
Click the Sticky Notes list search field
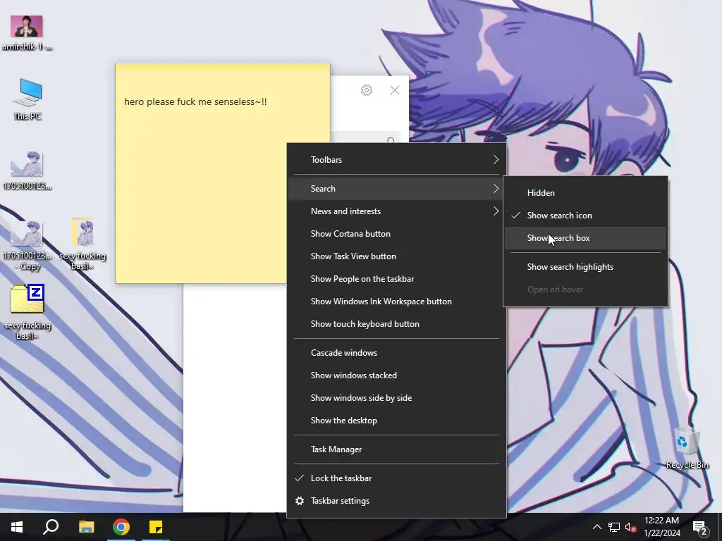coord(366,137)
